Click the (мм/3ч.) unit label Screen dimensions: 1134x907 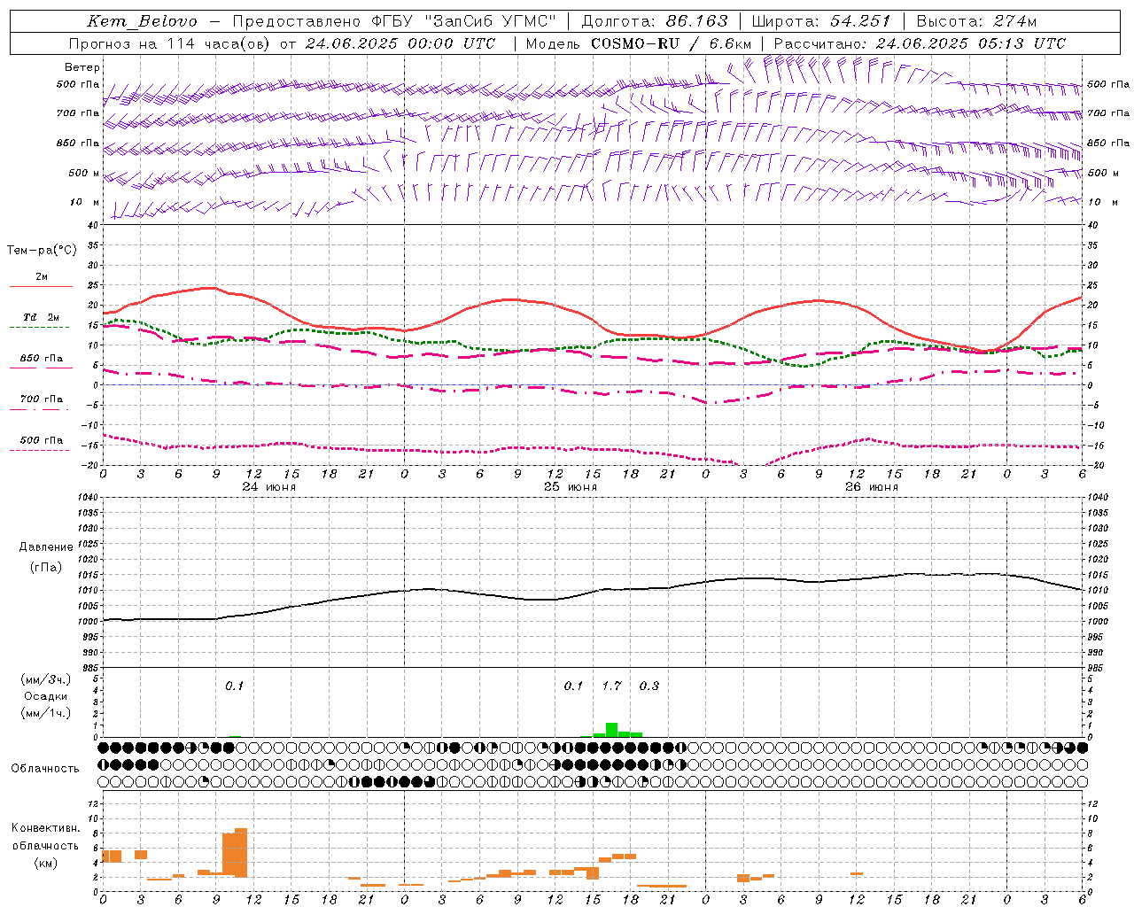[46, 680]
